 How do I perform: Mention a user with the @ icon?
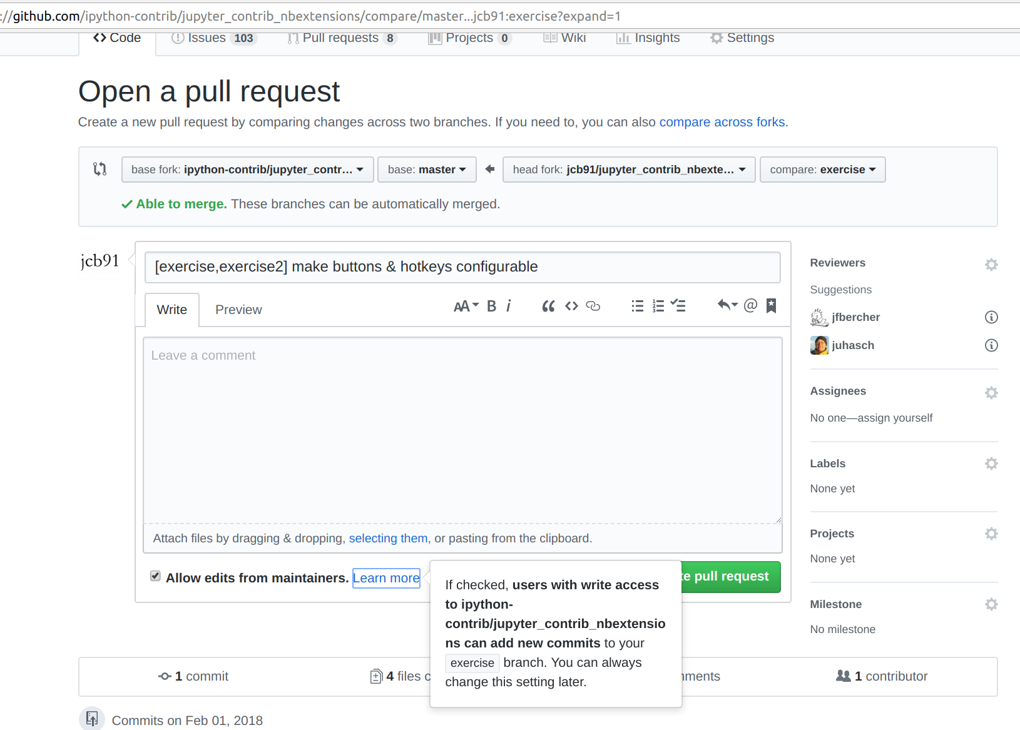[750, 305]
